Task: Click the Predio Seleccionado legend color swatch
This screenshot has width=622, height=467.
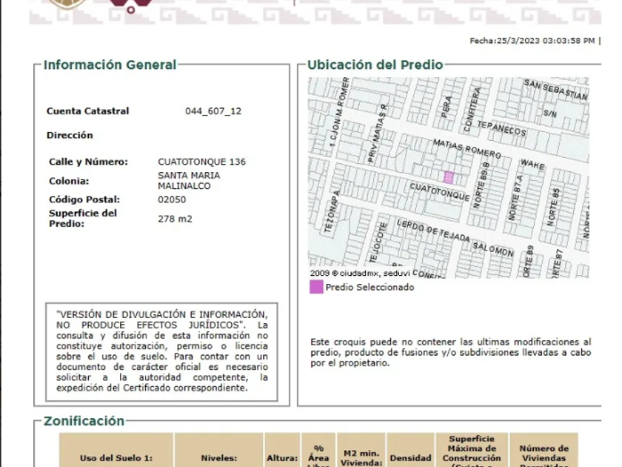Action: (316, 287)
